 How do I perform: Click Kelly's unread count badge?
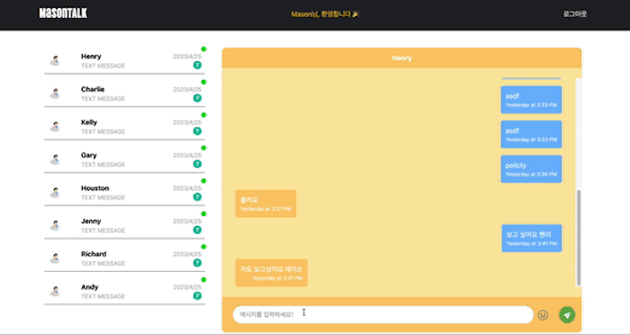197,131
